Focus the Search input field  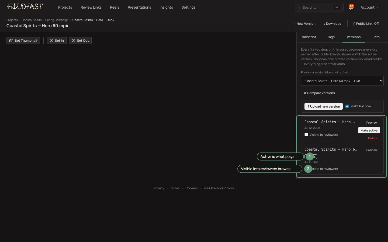click(x=319, y=8)
